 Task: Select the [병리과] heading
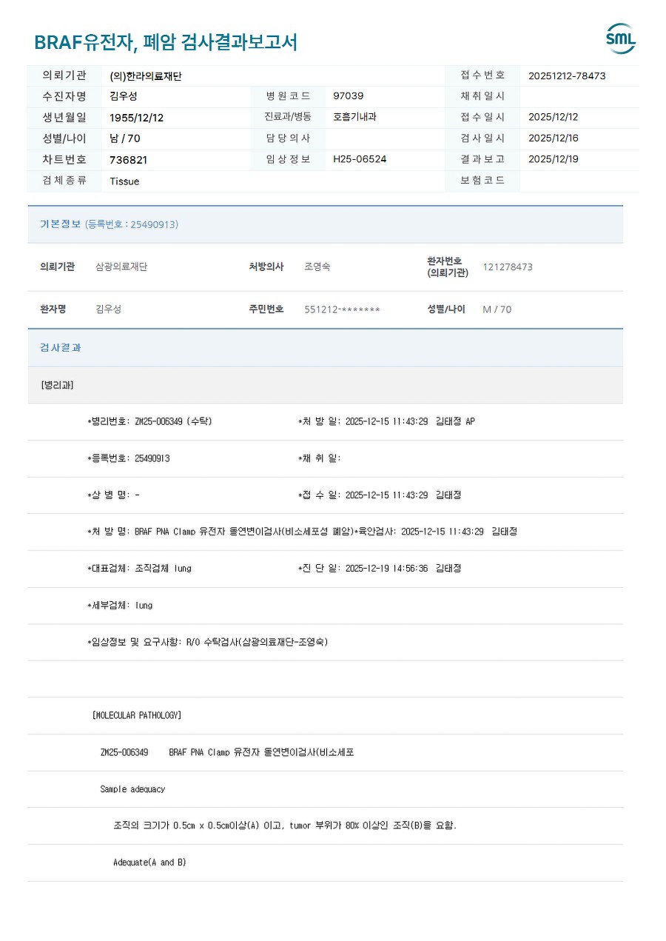coord(57,385)
